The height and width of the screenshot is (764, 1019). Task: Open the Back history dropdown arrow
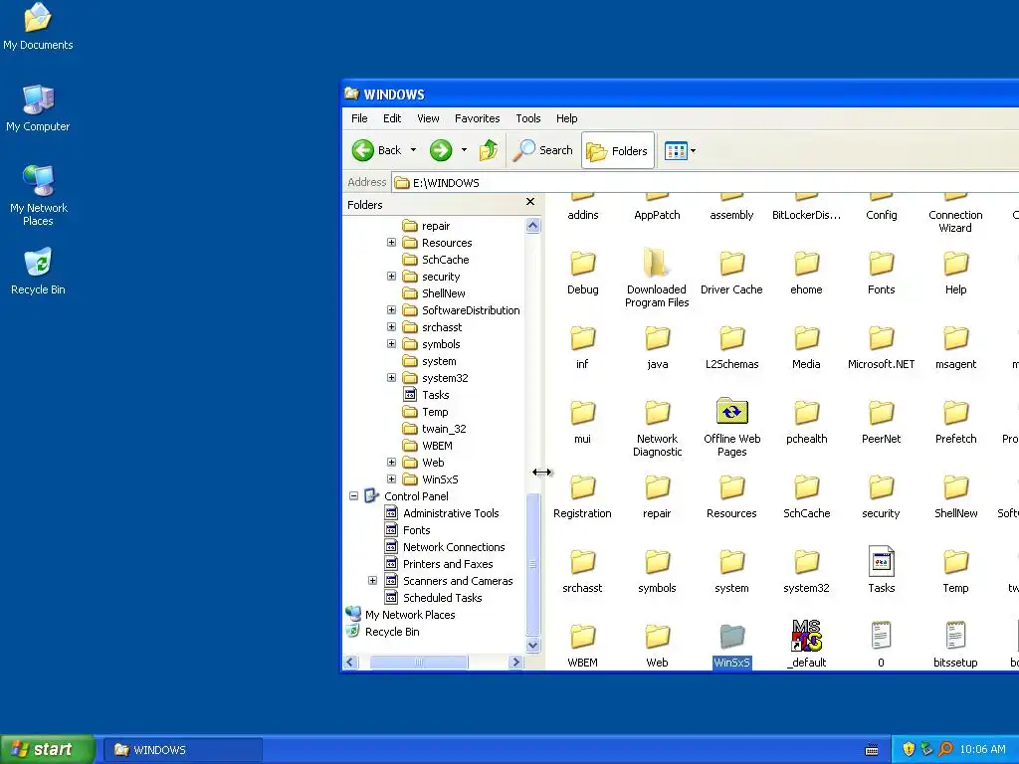[x=413, y=150]
